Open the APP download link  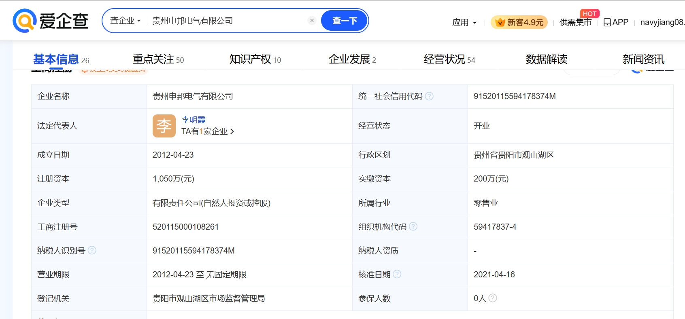point(616,22)
